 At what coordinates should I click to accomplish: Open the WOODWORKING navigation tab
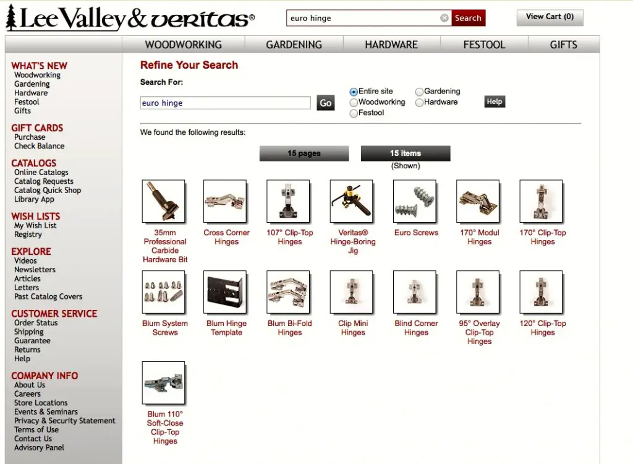(x=183, y=45)
